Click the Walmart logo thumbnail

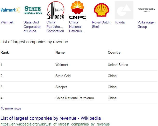click(10, 10)
